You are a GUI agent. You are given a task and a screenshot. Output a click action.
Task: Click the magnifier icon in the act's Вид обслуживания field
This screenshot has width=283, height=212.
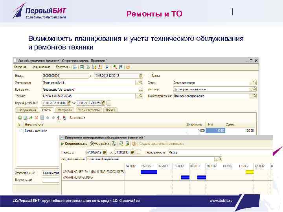click(254, 96)
